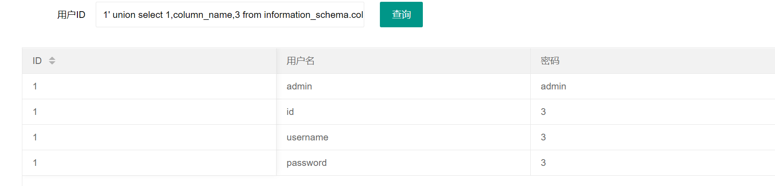Select the 用户名 column header
This screenshot has height=186, width=775.
(403, 61)
